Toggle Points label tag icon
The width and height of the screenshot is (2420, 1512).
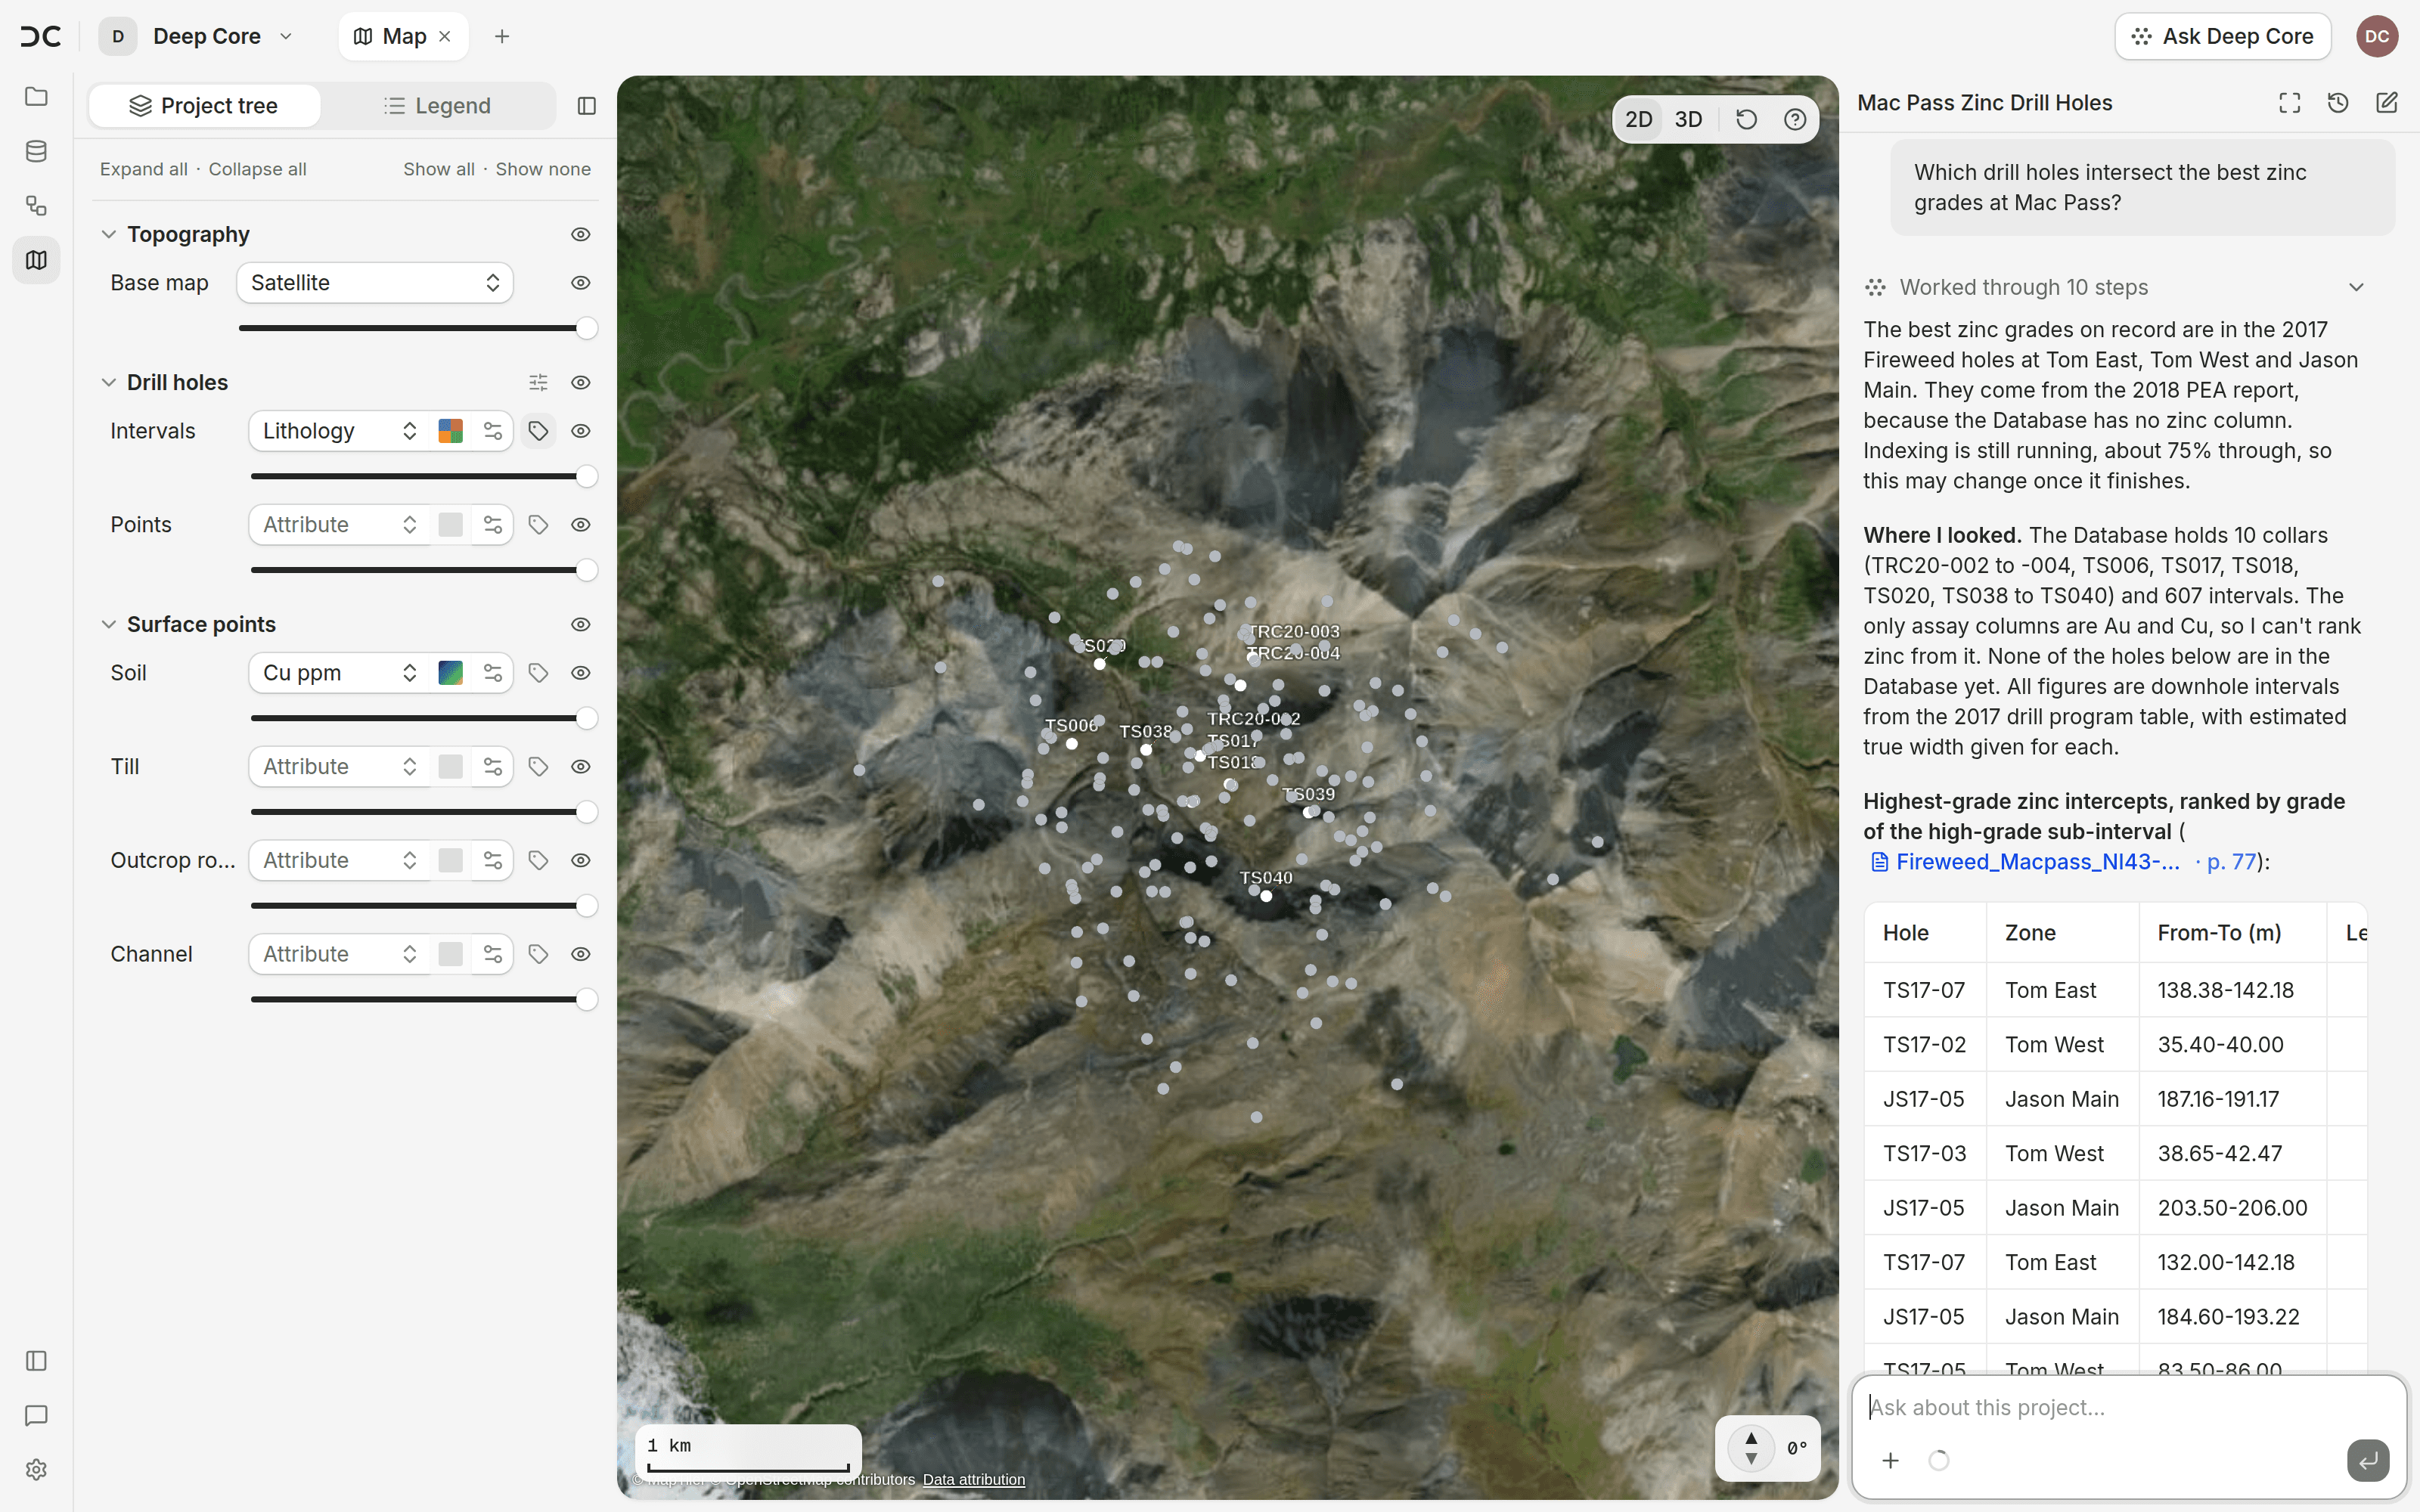538,525
